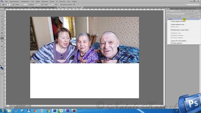This screenshot has width=201, height=113.
Task: Toggle Quick Mask mode in toolbox
Action: 2,71
